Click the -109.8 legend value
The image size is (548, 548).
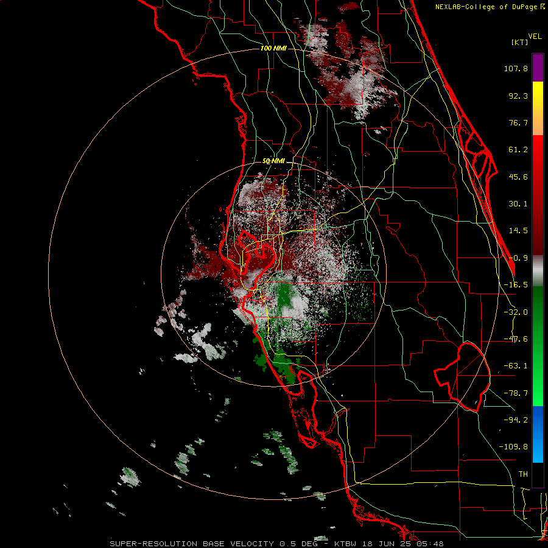point(513,447)
